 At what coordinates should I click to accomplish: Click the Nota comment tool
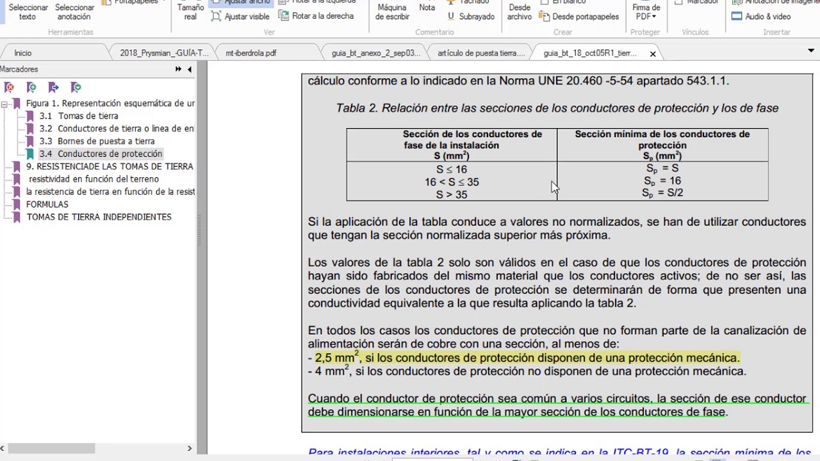(x=427, y=8)
